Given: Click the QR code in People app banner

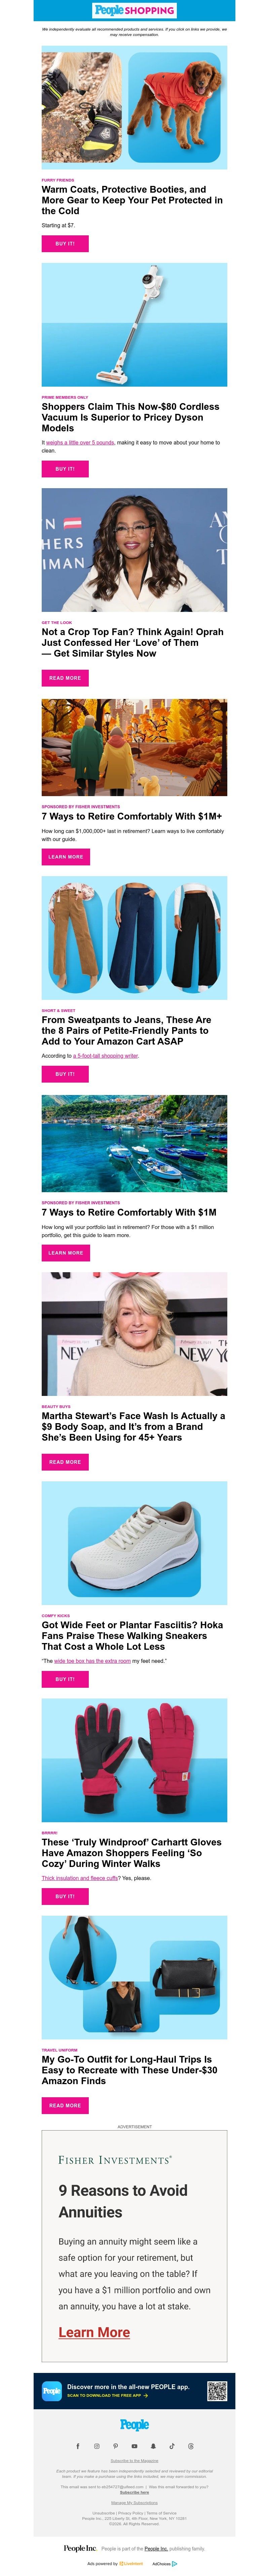Looking at the screenshot, I should coord(217,2391).
